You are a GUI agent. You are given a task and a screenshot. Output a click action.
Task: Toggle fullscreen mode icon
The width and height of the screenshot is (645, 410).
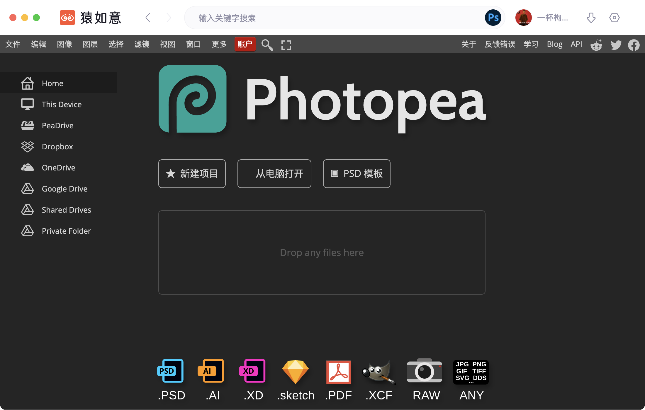(x=286, y=45)
